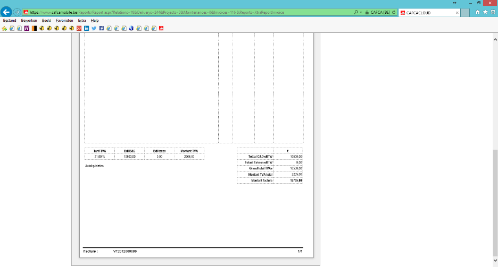This screenshot has width=498, height=267.
Task: Open the Favorites star icon at top right
Action: pyautogui.click(x=485, y=12)
